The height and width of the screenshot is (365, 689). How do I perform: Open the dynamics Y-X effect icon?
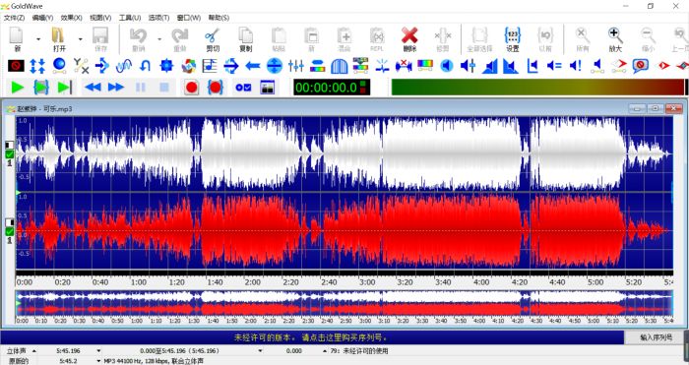click(81, 66)
